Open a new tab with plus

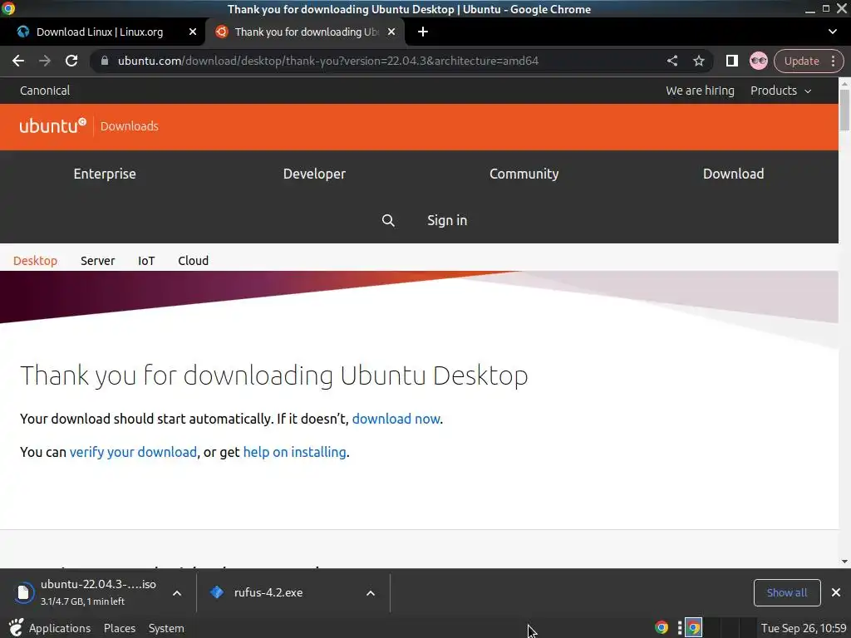click(x=423, y=32)
